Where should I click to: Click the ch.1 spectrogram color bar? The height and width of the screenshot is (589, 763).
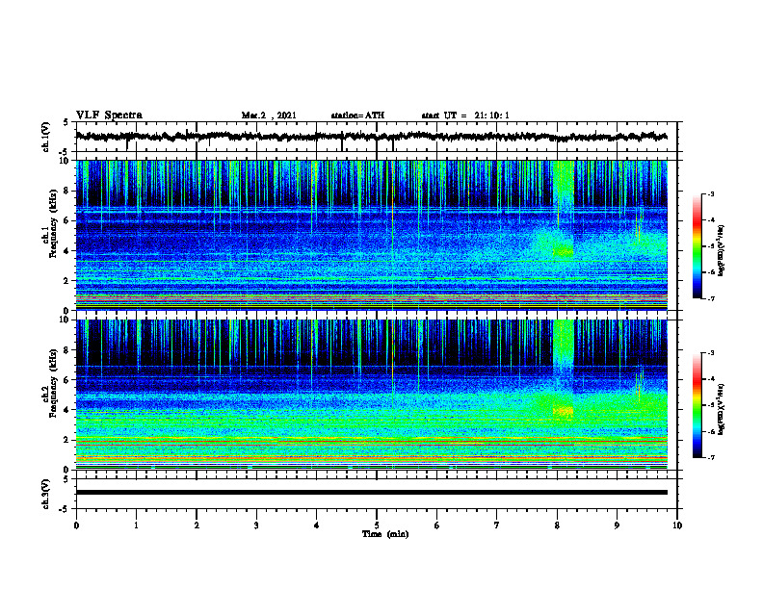click(x=697, y=246)
